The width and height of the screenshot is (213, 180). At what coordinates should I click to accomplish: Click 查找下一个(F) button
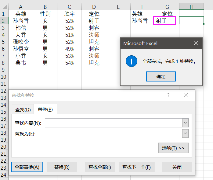(136, 167)
